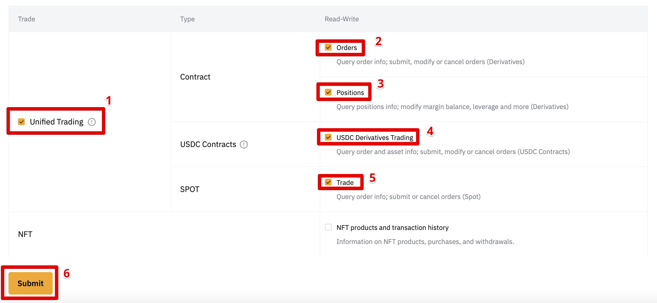
Task: Select the Contract type label
Action: [195, 77]
